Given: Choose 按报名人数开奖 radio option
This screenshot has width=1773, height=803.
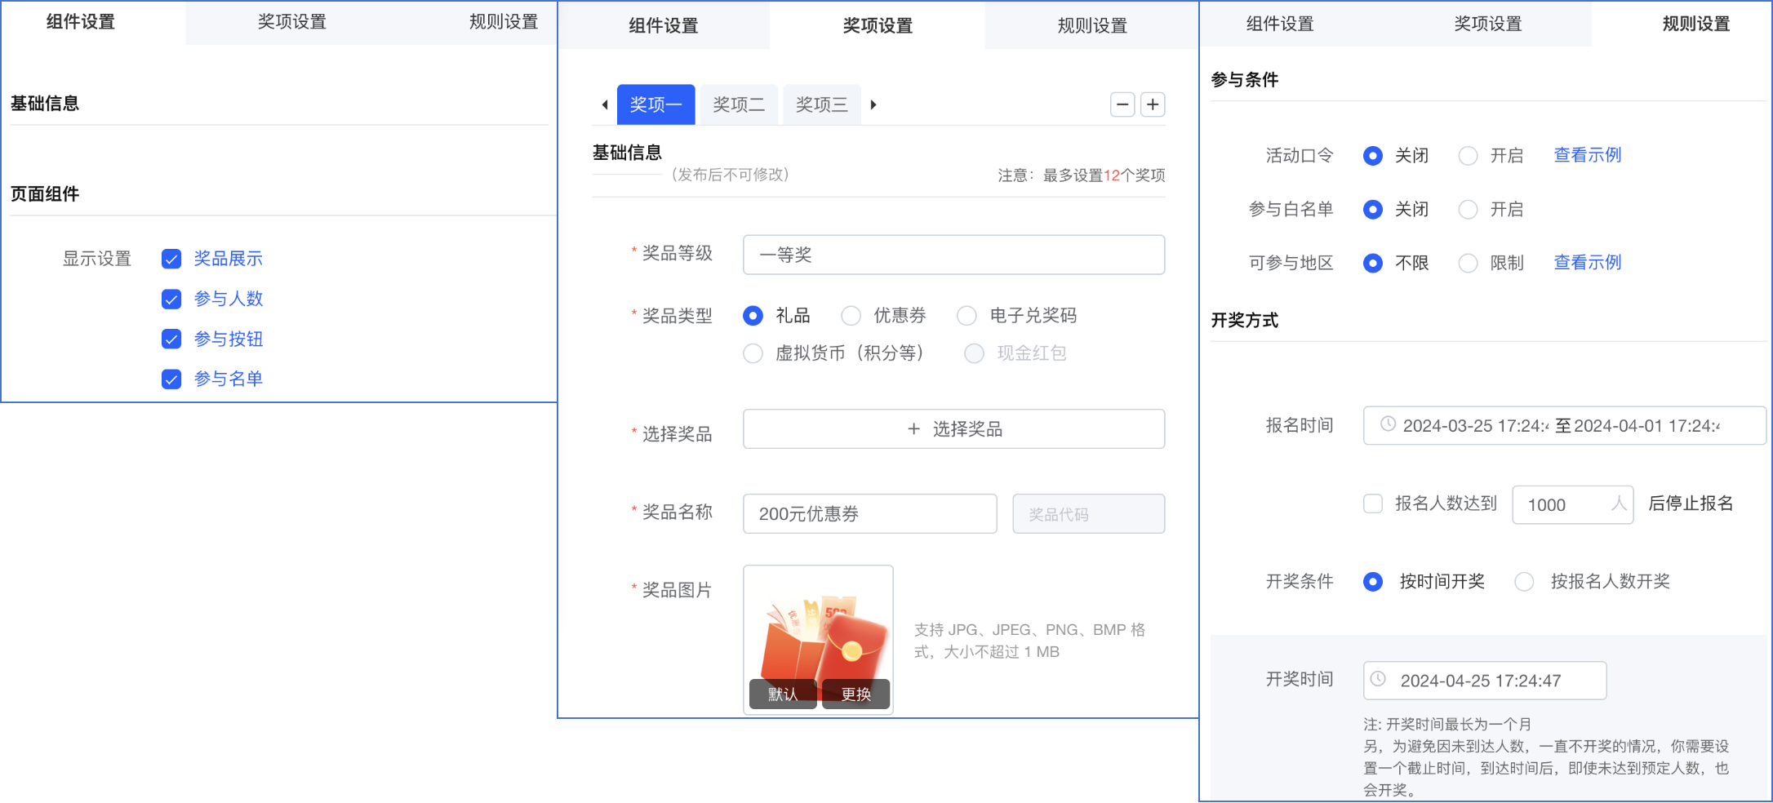Looking at the screenshot, I should pos(1524,582).
